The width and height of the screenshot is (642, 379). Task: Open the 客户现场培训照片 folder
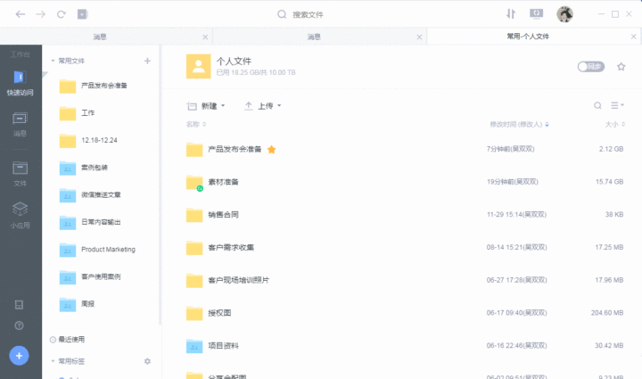coord(238,280)
